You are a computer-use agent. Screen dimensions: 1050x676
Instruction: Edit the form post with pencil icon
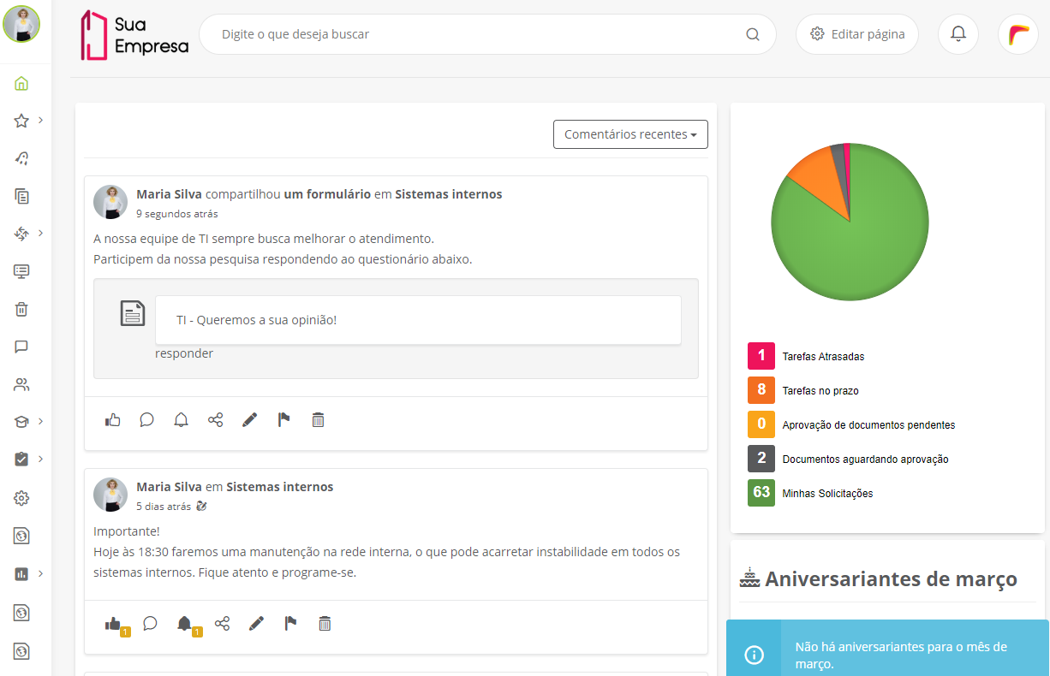coord(249,420)
